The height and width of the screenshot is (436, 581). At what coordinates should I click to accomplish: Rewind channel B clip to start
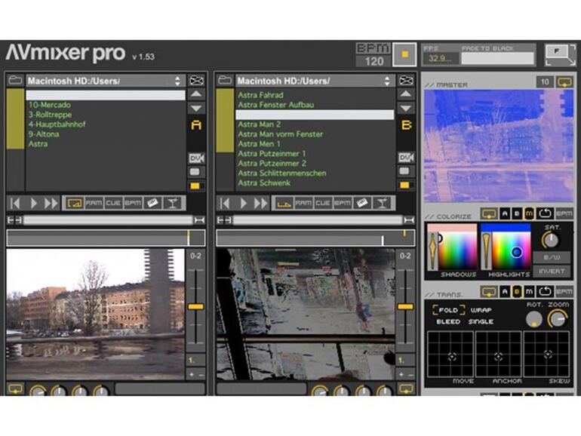(225, 203)
